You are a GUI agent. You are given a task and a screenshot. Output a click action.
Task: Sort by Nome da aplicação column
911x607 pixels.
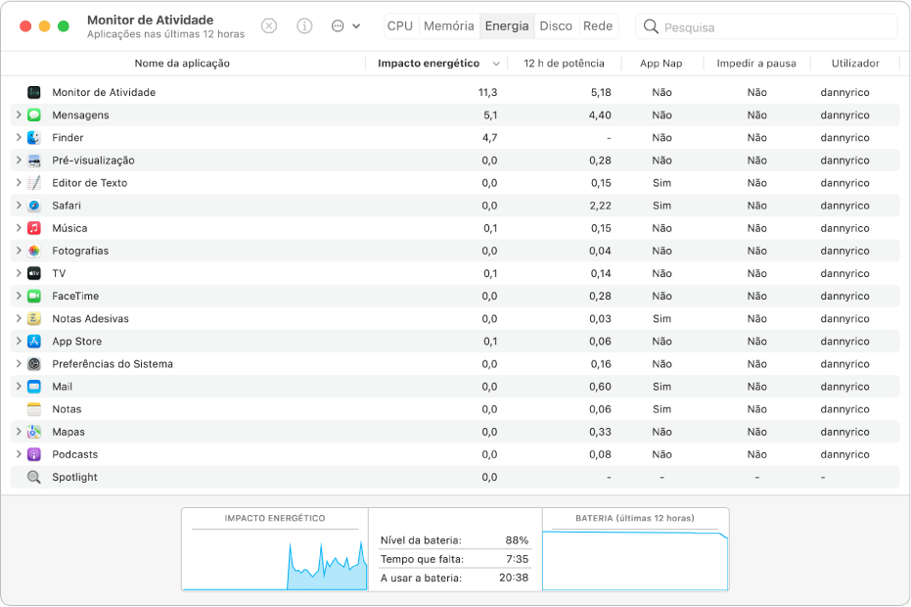[x=182, y=64]
